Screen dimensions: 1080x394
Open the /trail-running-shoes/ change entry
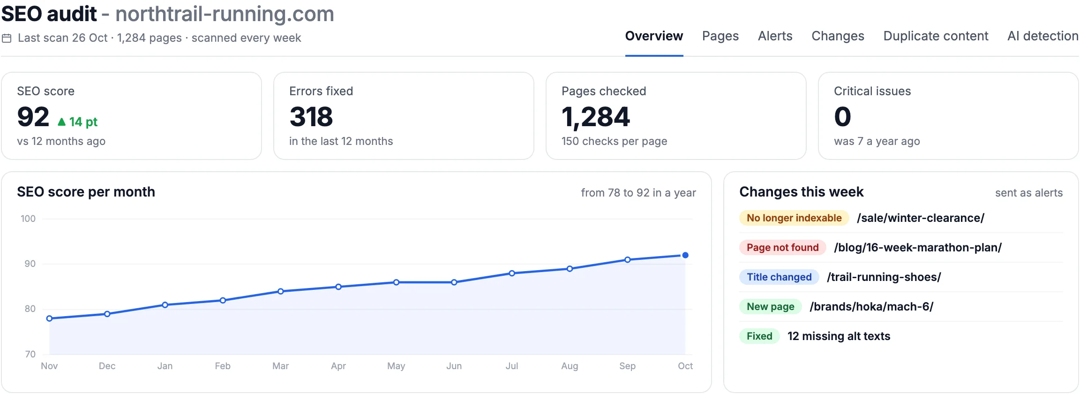(x=884, y=277)
